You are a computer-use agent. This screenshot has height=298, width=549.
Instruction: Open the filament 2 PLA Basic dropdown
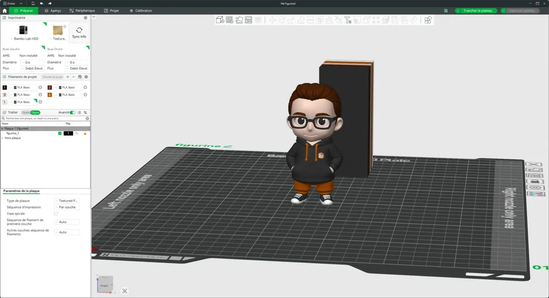pos(68,88)
